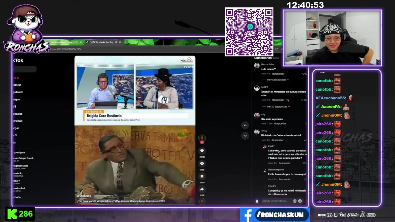The height and width of the screenshot is (222, 395).
Task: Like the TikTok video with heart icon
Action: [x=202, y=151]
